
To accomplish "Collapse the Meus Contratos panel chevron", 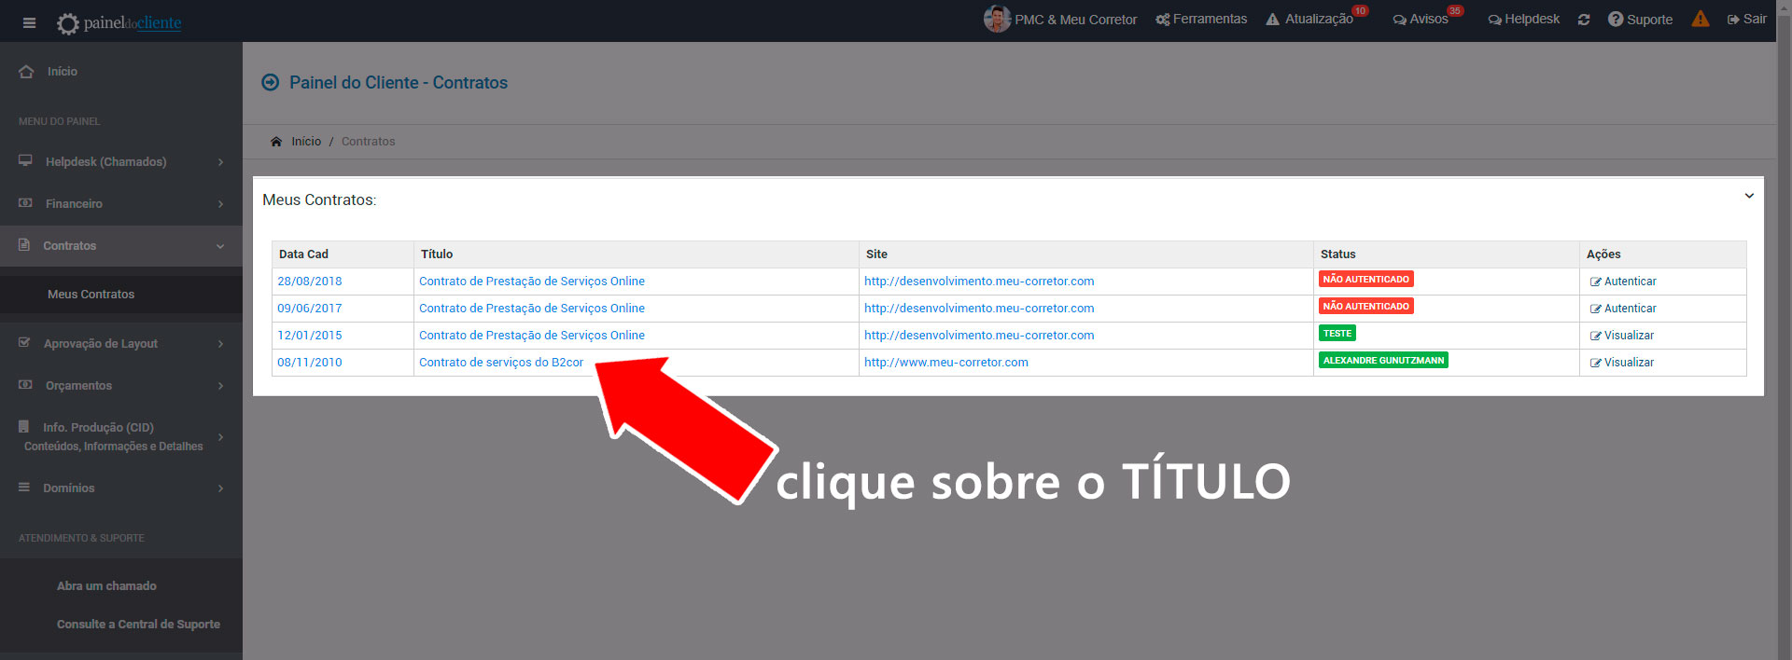I will [1749, 196].
